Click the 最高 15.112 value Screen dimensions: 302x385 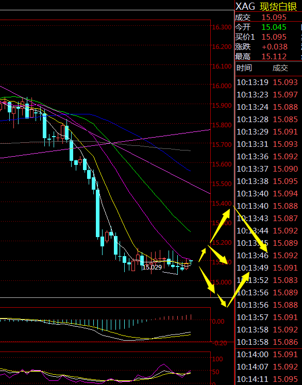click(274, 57)
